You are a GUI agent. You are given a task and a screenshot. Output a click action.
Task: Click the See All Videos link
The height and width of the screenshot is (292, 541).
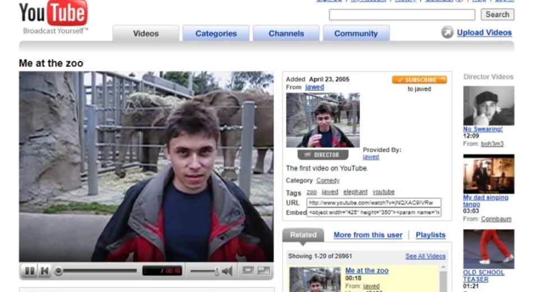[x=425, y=256]
